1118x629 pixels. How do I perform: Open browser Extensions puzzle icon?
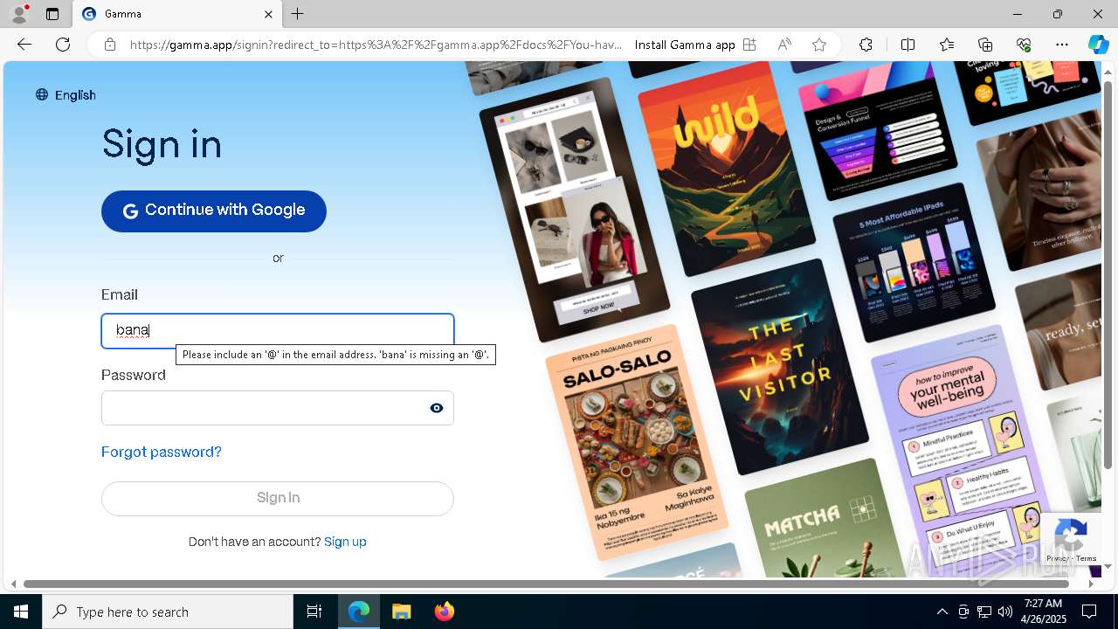pyautogui.click(x=866, y=45)
